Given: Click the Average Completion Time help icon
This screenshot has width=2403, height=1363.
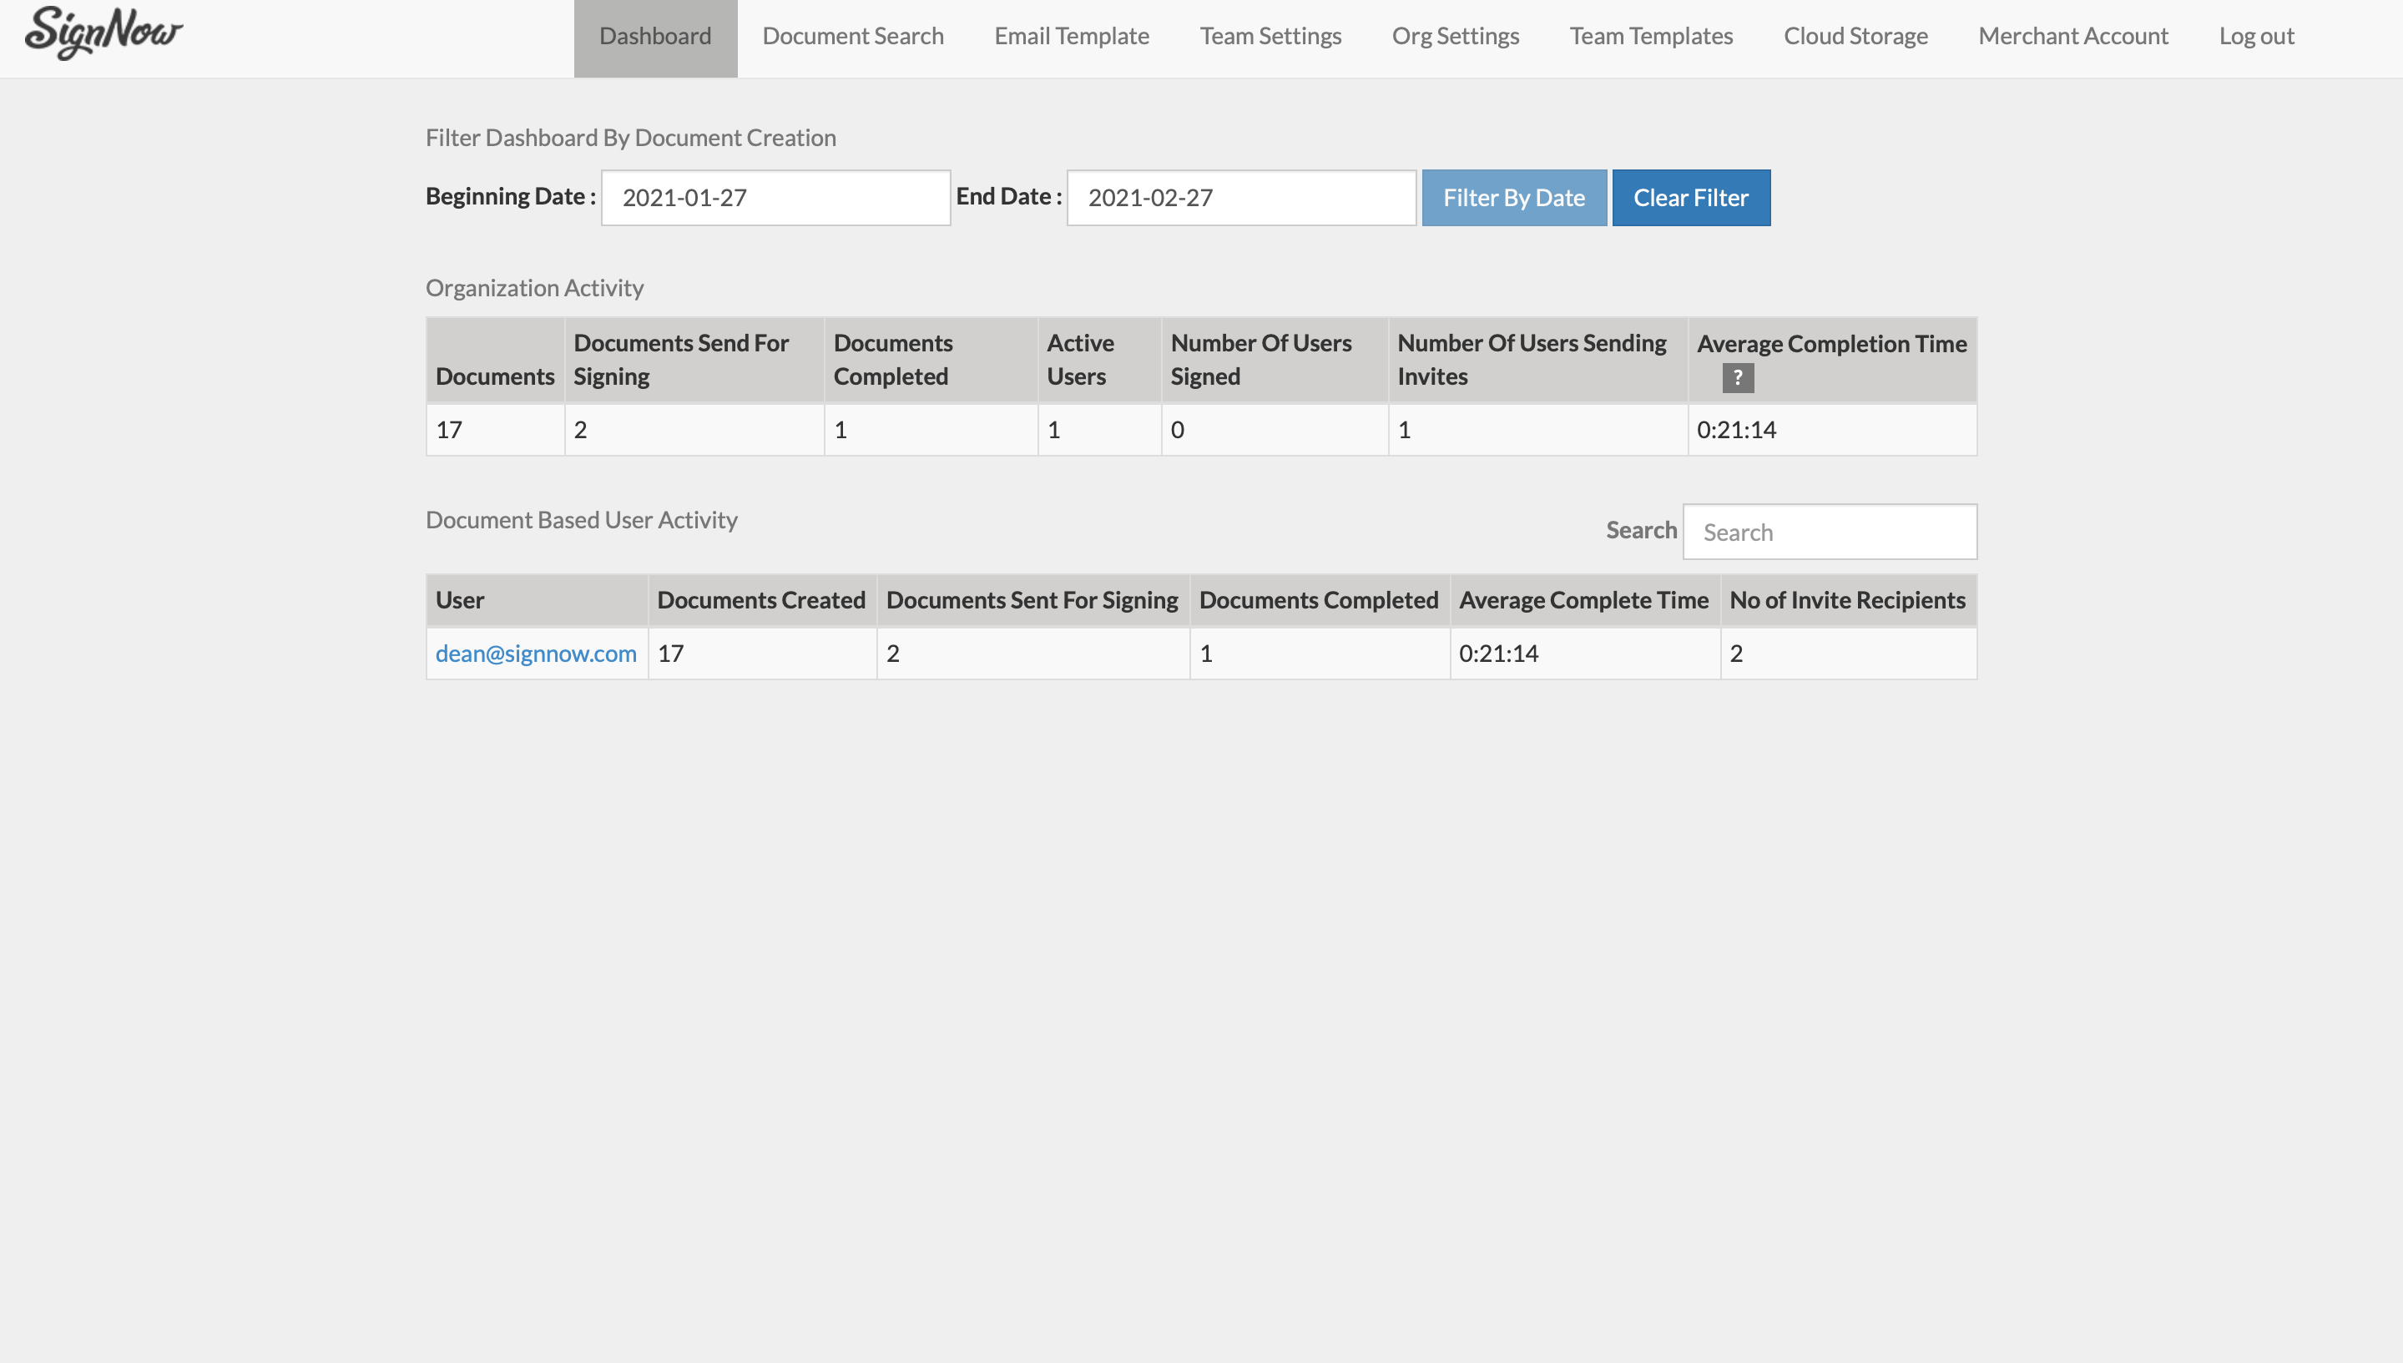Looking at the screenshot, I should click(1738, 378).
